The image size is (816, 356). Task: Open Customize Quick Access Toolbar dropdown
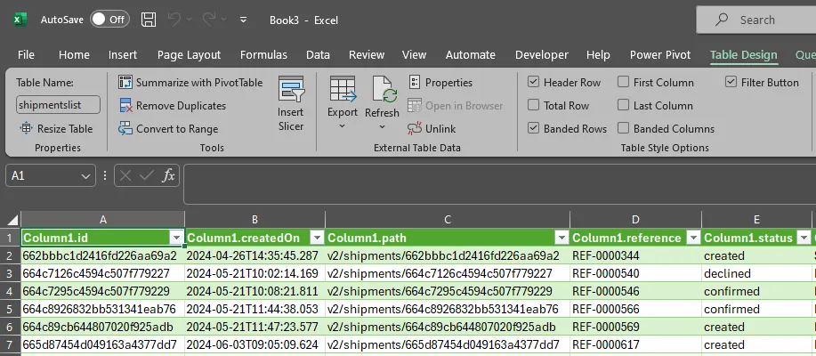[244, 20]
